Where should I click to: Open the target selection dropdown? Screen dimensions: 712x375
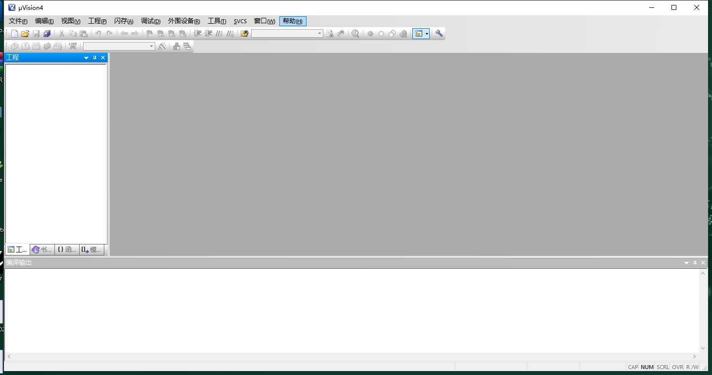click(151, 46)
